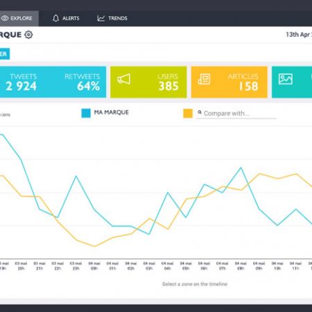Select the Tweets 2 924 count
This screenshot has width=312, height=312.
[21, 83]
